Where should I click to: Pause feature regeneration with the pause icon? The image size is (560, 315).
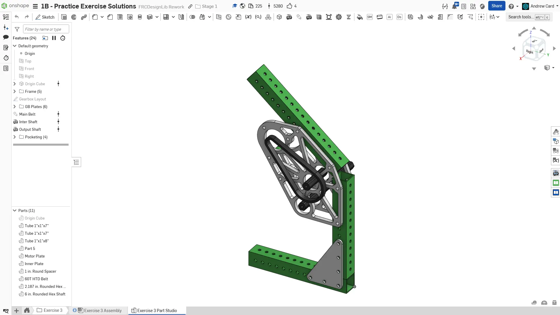54,38
